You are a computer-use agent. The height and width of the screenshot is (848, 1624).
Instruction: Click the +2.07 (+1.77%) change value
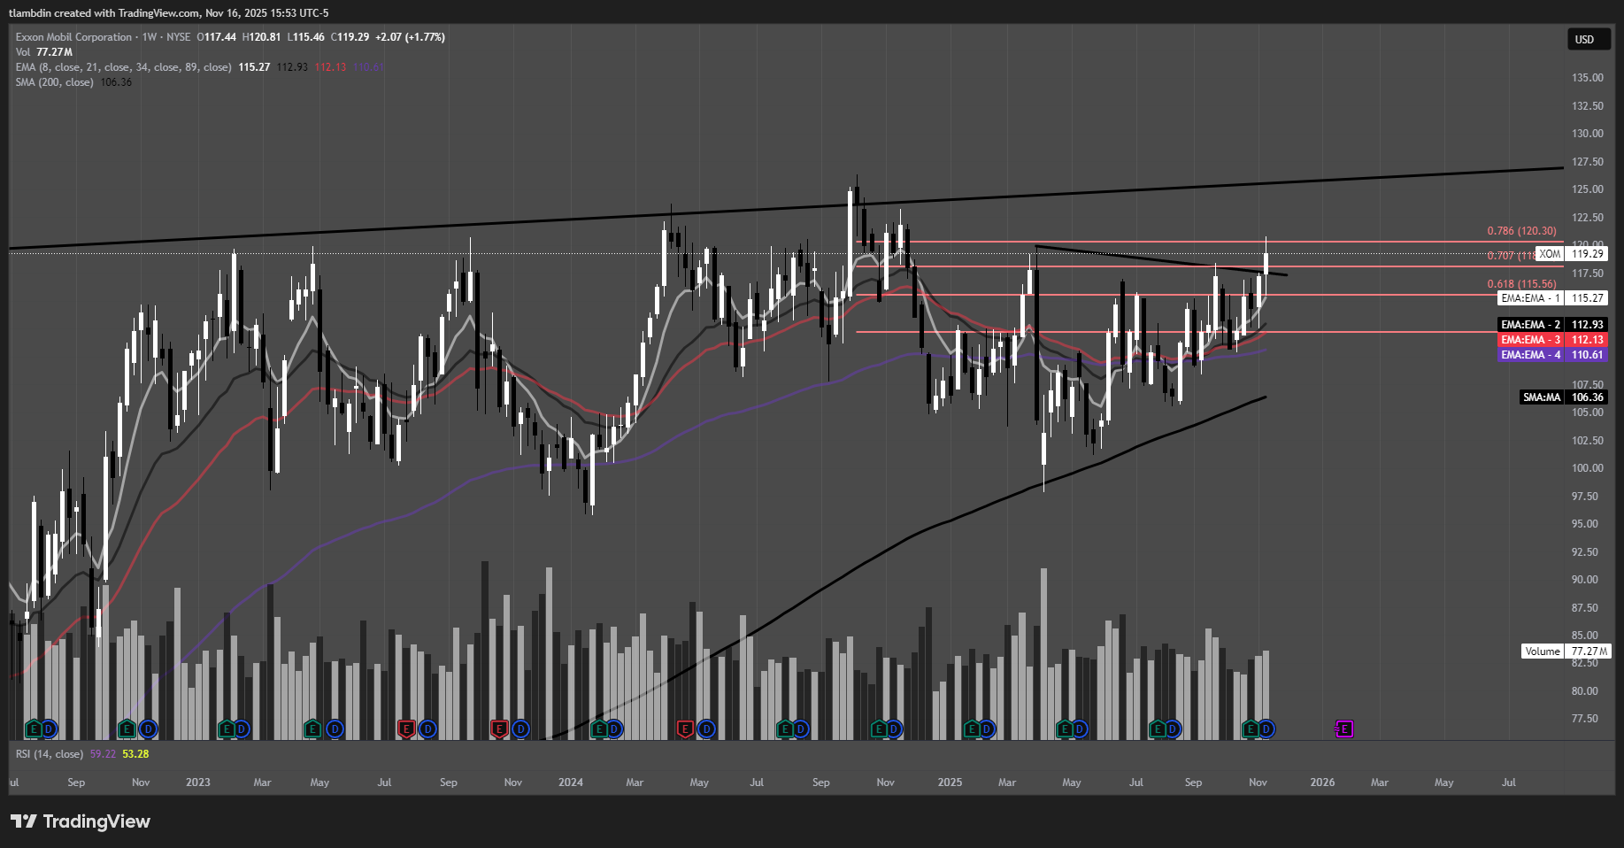coord(410,37)
